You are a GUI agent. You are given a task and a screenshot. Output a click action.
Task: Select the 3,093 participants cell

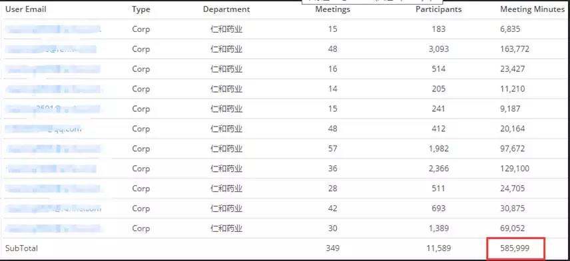point(439,49)
